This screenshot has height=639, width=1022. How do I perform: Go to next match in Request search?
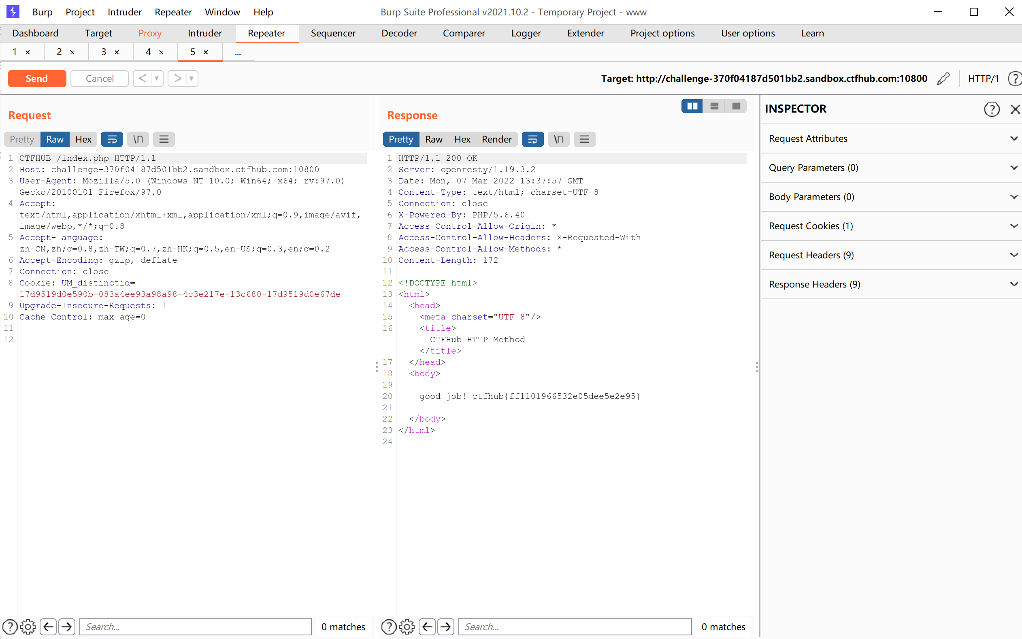tap(67, 626)
